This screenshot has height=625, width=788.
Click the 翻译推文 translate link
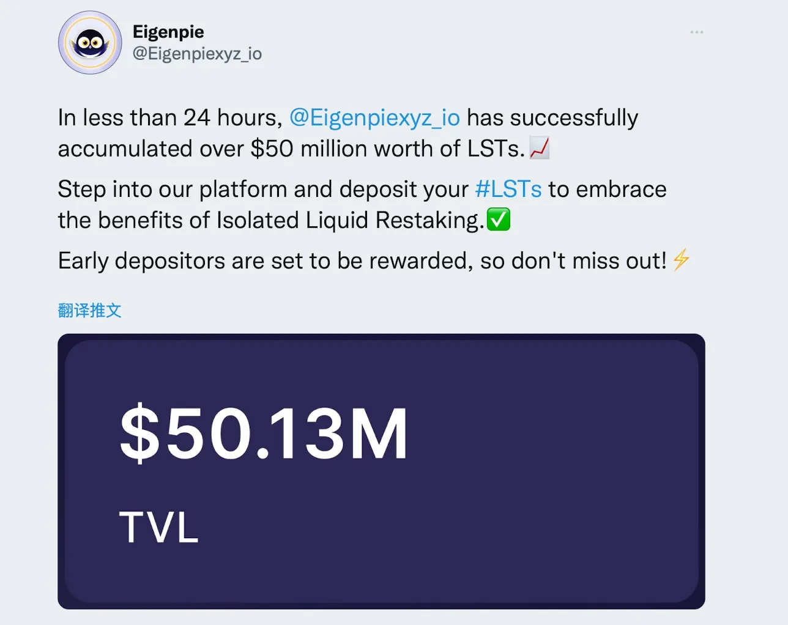click(x=89, y=310)
